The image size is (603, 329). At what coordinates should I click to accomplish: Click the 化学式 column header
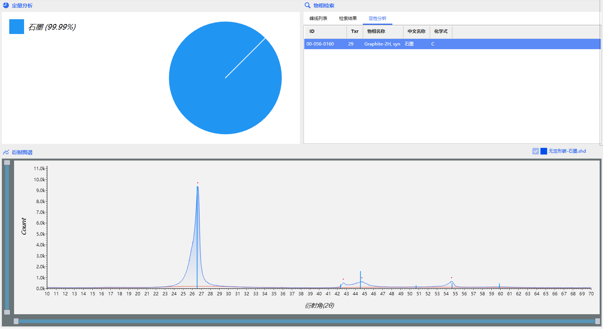point(441,31)
